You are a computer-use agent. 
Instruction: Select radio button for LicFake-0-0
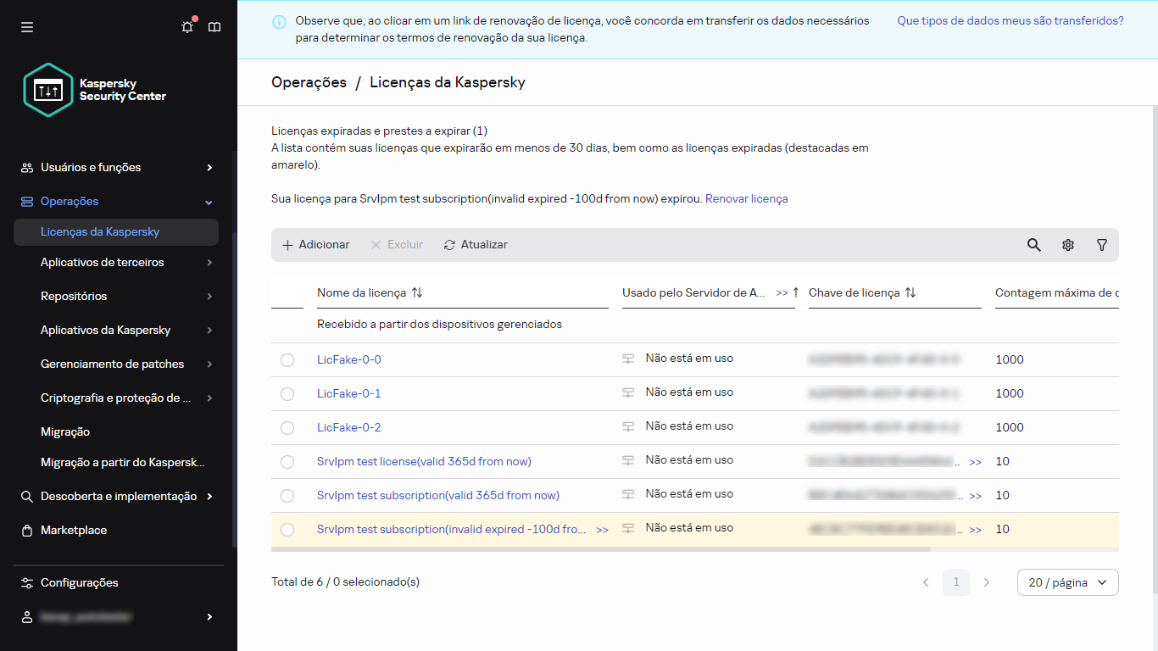287,360
